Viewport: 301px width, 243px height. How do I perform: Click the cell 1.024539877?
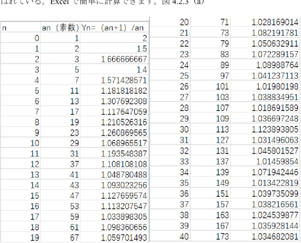[x=265, y=215]
